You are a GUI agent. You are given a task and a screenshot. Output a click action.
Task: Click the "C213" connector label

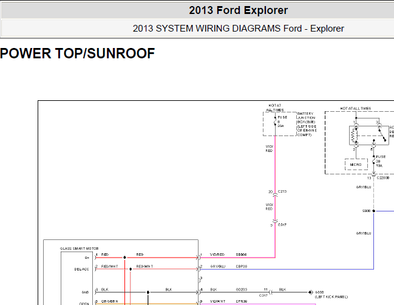282,191
